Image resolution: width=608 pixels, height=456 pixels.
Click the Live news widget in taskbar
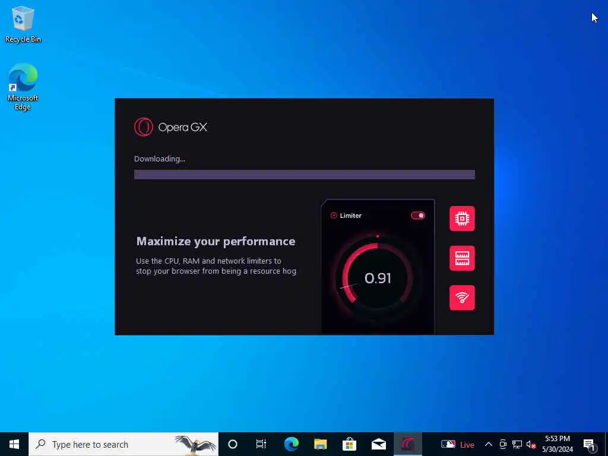(x=458, y=444)
